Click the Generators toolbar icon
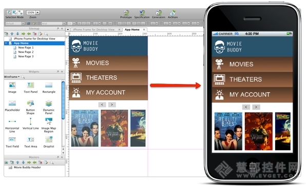Viewport: 306px width, 186px height. 159,13
